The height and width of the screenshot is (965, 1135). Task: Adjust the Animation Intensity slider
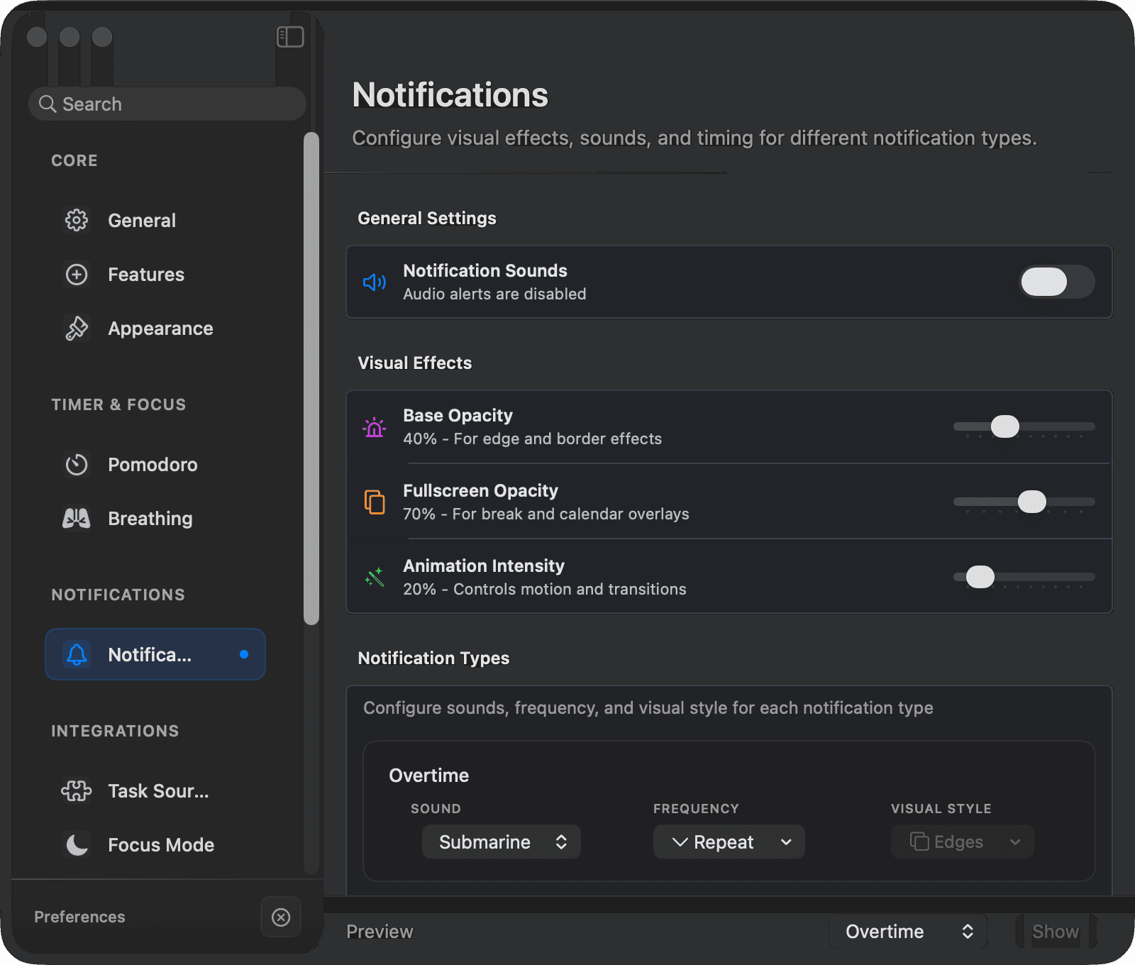point(1024,577)
